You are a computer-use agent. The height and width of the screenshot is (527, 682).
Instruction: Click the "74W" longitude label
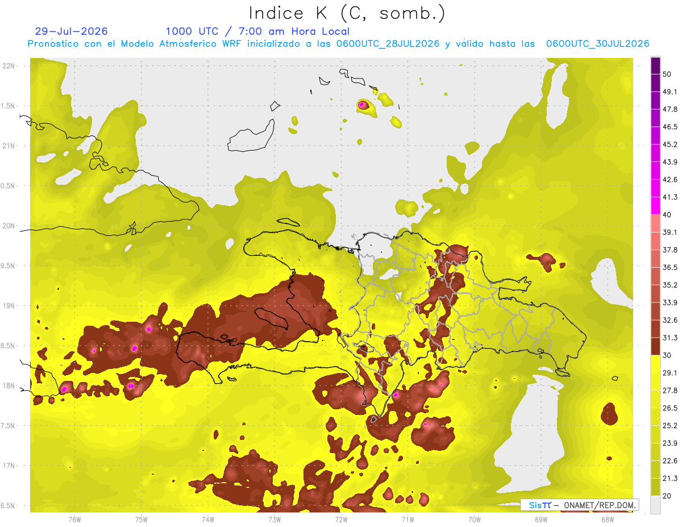[208, 518]
